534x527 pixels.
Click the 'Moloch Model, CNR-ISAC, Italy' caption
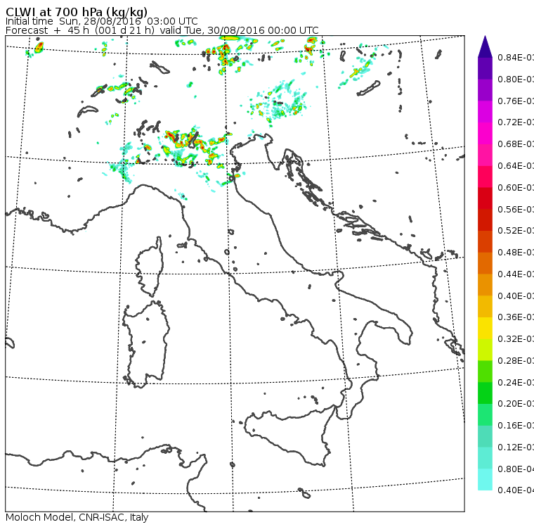(77, 517)
